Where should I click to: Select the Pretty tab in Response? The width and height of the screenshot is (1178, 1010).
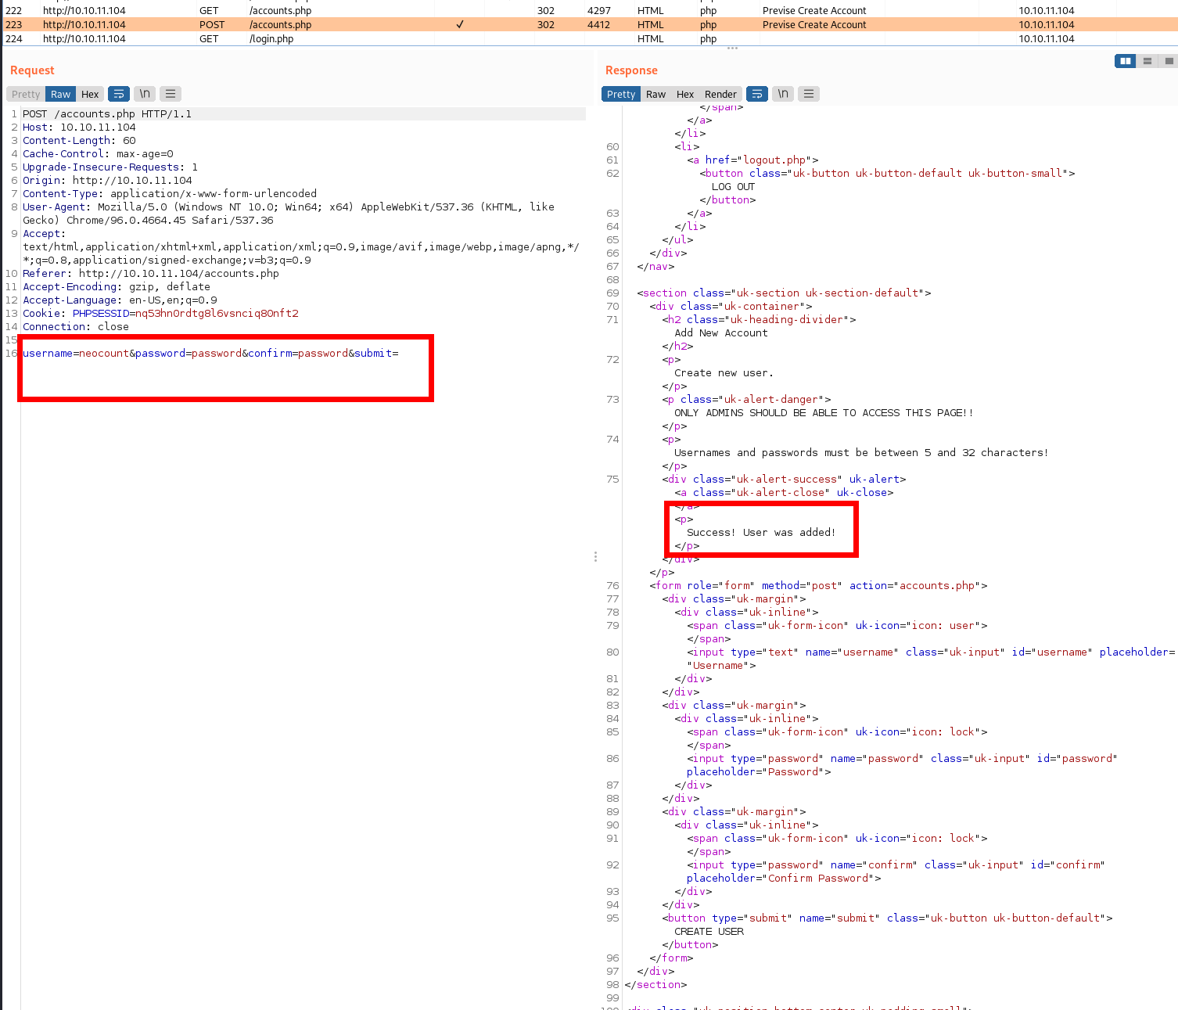pyautogui.click(x=621, y=94)
